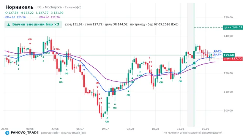Viewport: 243px width, 137px height.
Task: Click the Не является инвестиционной рекомендацией disclaimer
Action: (x=193, y=133)
